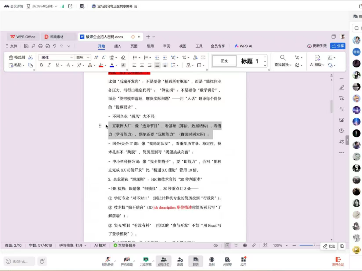Click the 分享 share button
The height and width of the screenshot is (271, 362).
click(x=338, y=46)
